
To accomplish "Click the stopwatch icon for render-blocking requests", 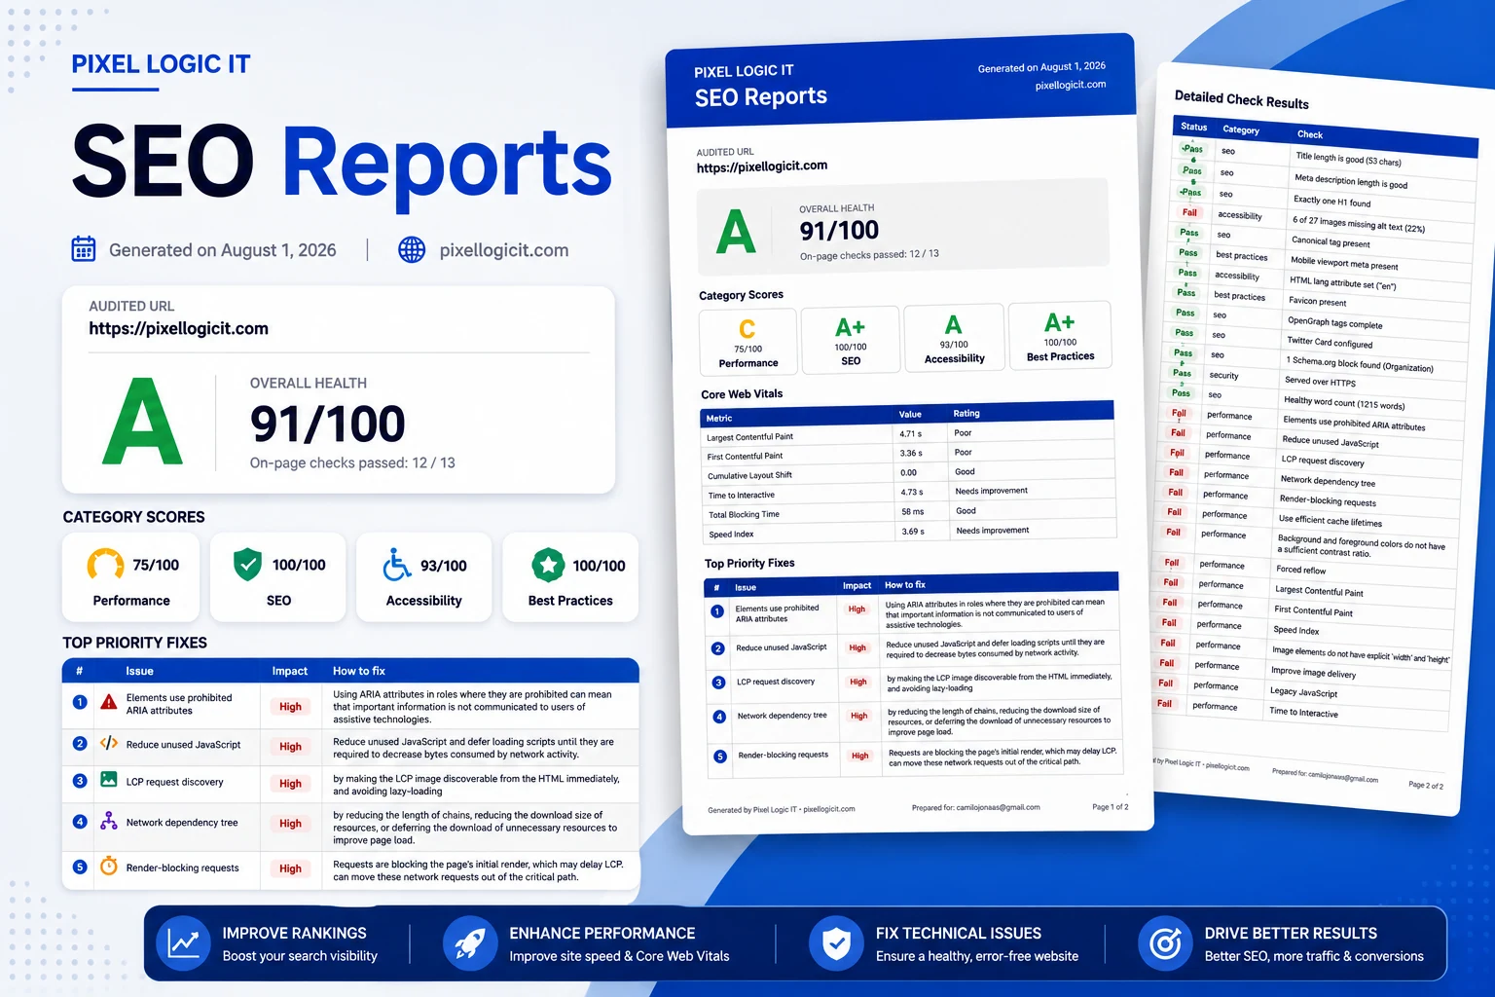I will click(108, 867).
